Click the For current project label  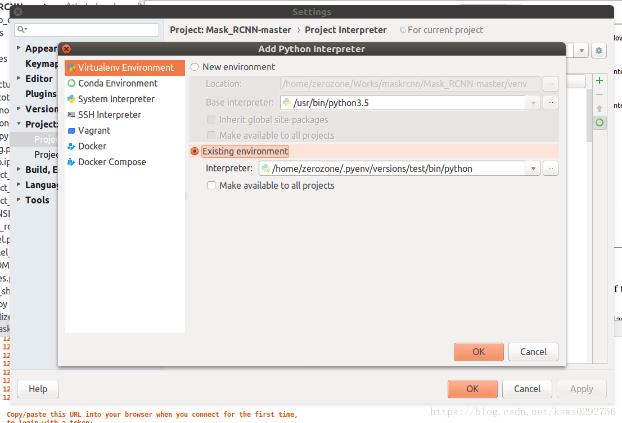pos(445,30)
